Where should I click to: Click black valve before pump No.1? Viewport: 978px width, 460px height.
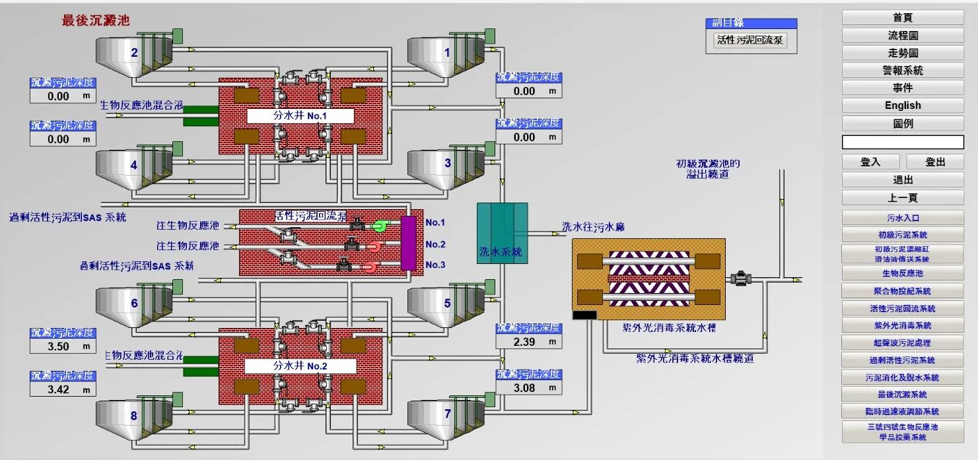pos(357,224)
